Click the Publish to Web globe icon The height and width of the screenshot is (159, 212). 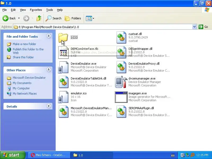(9, 50)
